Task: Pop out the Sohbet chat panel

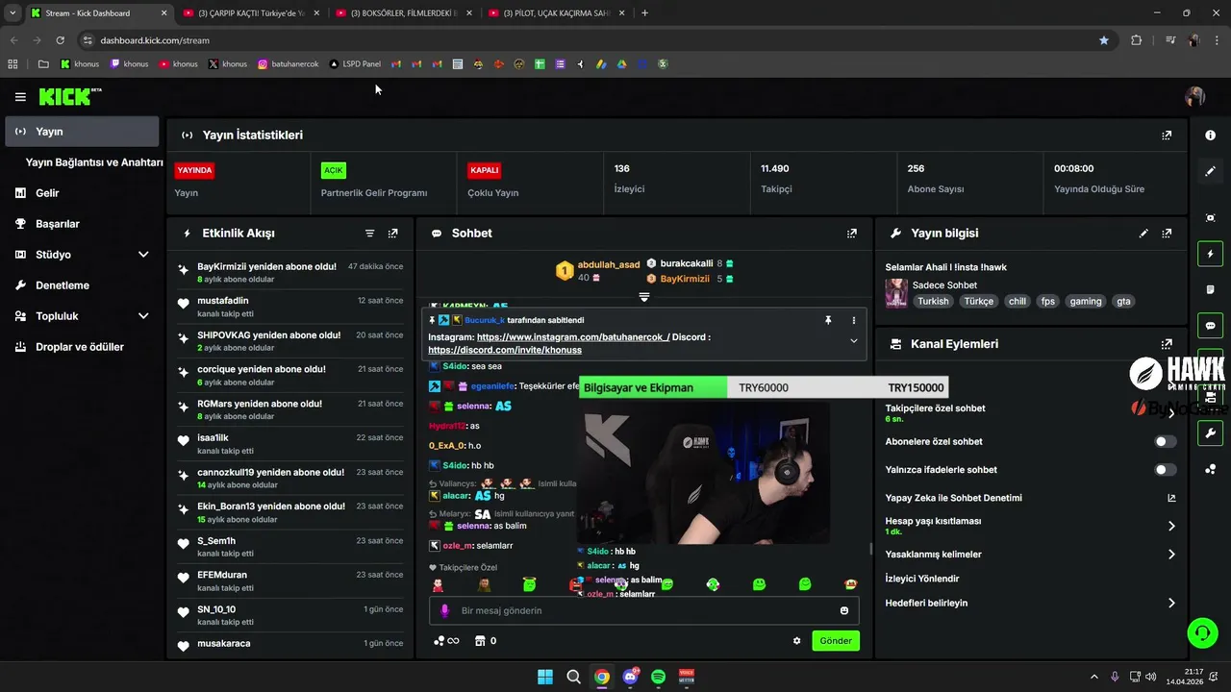Action: click(851, 234)
